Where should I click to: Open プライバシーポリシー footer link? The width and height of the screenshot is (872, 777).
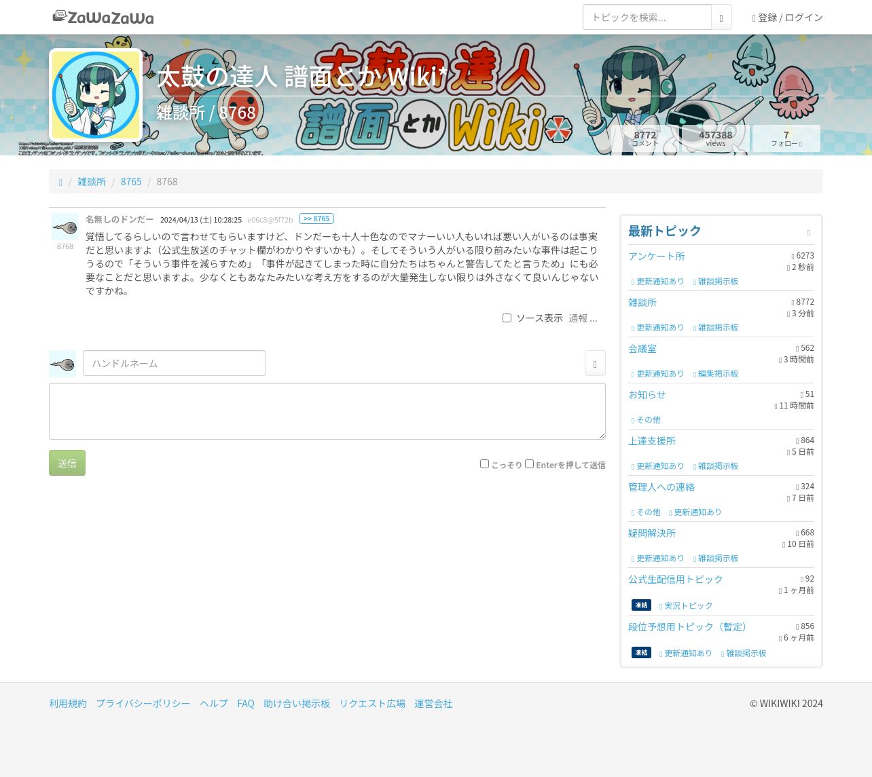point(143,703)
